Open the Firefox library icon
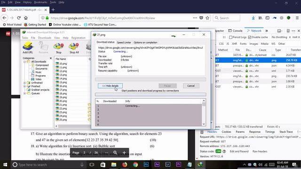This screenshot has height=169, width=301. click(x=260, y=18)
